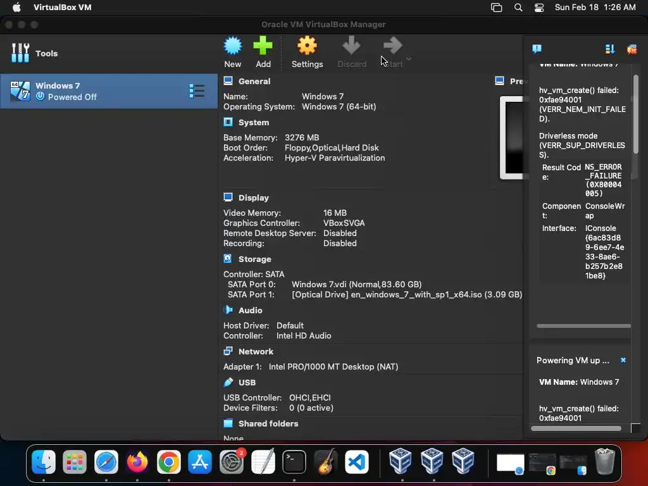Screen dimensions: 648x486
Task: Open TextEdit from the Dock
Action: [263, 462]
